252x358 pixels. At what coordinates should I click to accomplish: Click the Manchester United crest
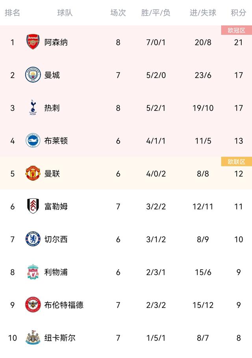33,173
